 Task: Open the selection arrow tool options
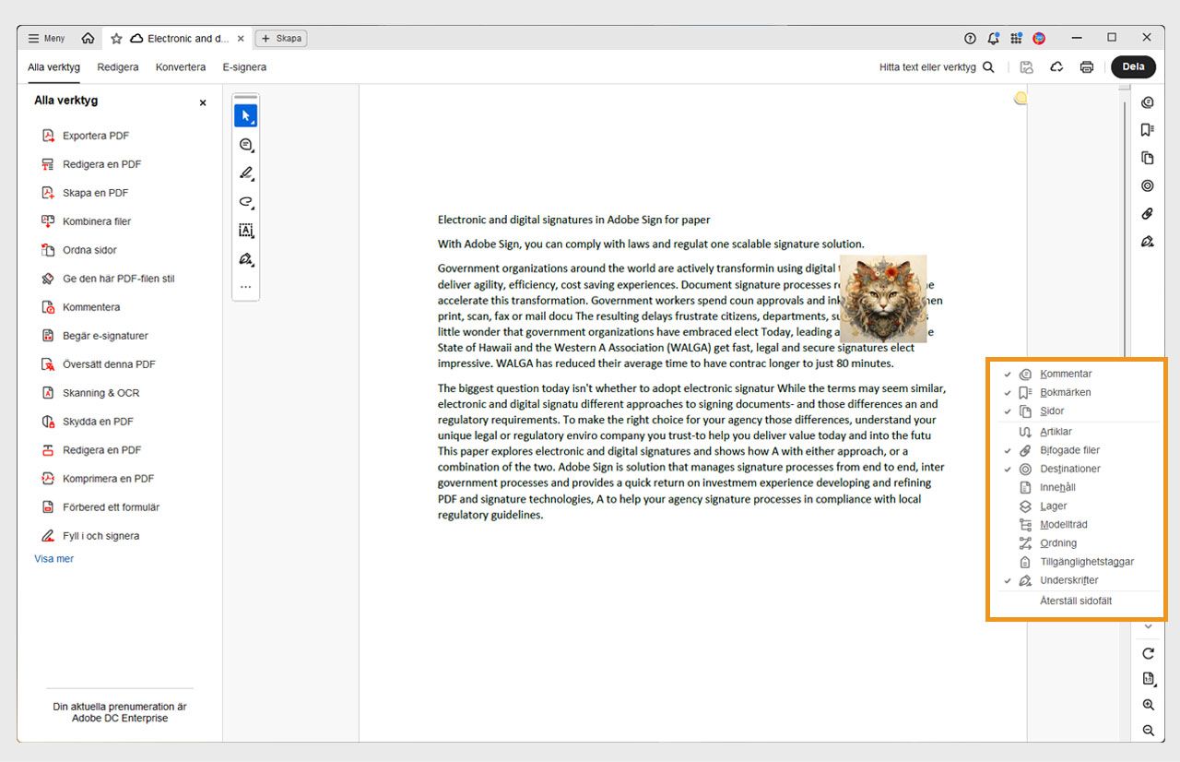point(246,116)
